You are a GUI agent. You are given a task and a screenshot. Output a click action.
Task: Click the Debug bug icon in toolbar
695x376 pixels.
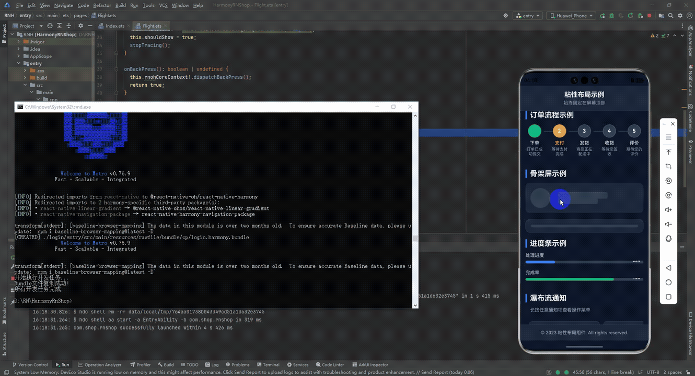click(612, 16)
